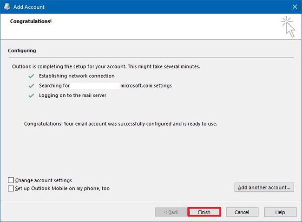Image resolution: width=302 pixels, height=222 pixels.
Task: Tick Set up Outlook Mobile checkbox
Action: click(11, 189)
